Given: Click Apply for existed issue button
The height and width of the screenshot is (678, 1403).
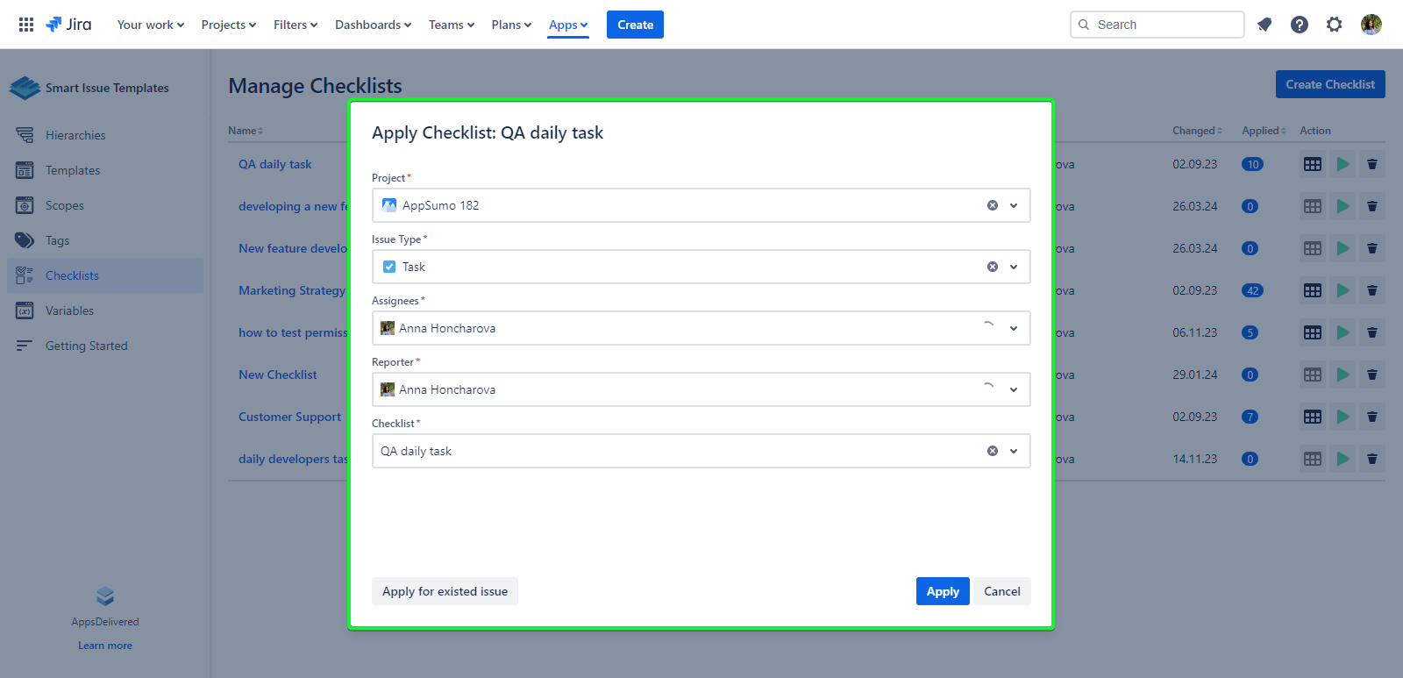Looking at the screenshot, I should (445, 591).
